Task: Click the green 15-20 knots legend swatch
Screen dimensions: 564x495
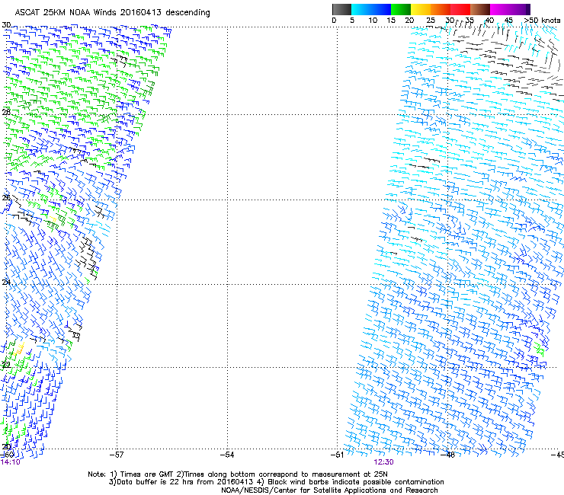Action: (401, 9)
